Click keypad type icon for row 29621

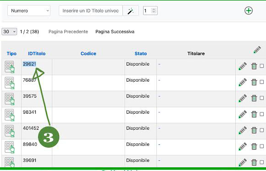pyautogui.click(x=10, y=67)
